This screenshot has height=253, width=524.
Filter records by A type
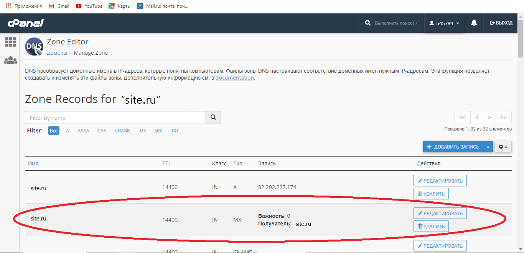click(68, 131)
